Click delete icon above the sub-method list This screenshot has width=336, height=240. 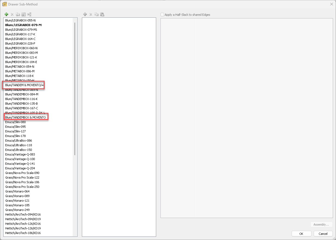click(12, 14)
